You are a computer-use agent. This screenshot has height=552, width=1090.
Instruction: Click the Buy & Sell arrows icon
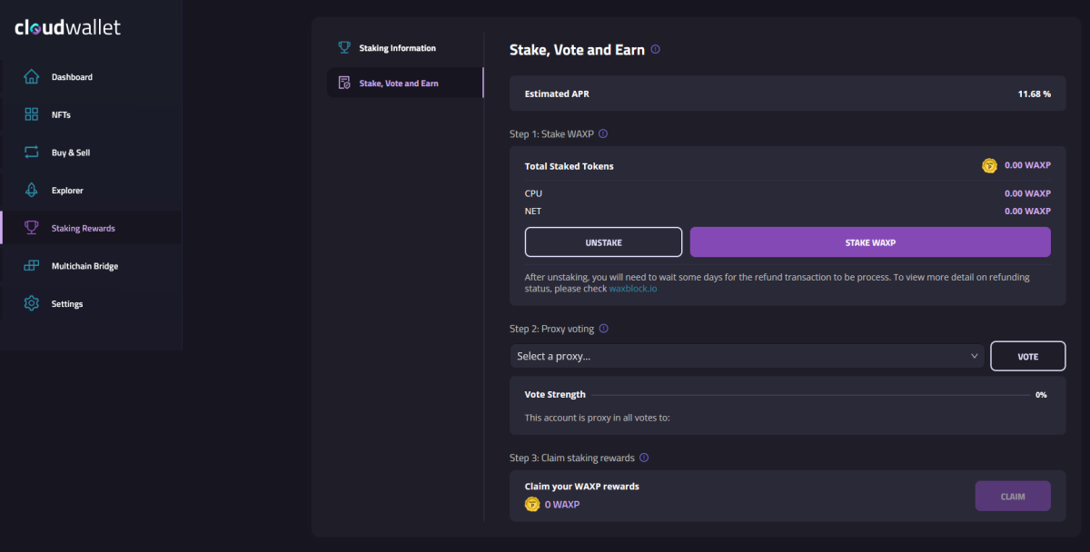[32, 153]
